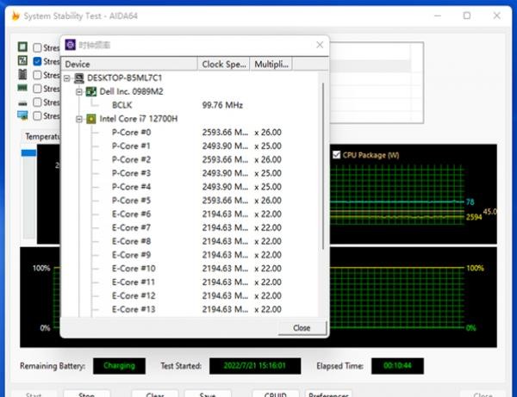
Task: Click the computer icon beside DESKTOP-B5ML7C1
Action: [x=80, y=78]
